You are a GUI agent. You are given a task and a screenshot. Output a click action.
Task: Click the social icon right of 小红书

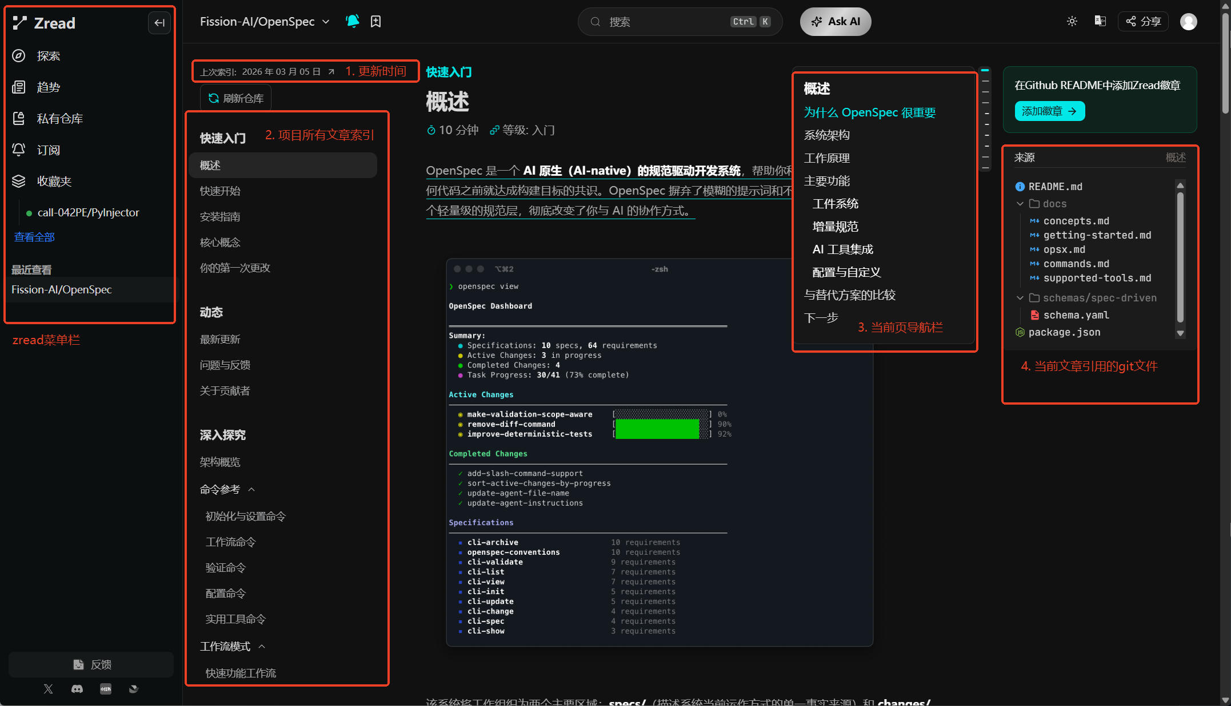click(134, 689)
